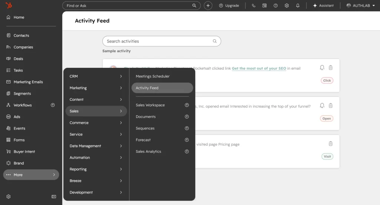Click the Search activities magnifier icon
The height and width of the screenshot is (205, 380).
coord(215,41)
